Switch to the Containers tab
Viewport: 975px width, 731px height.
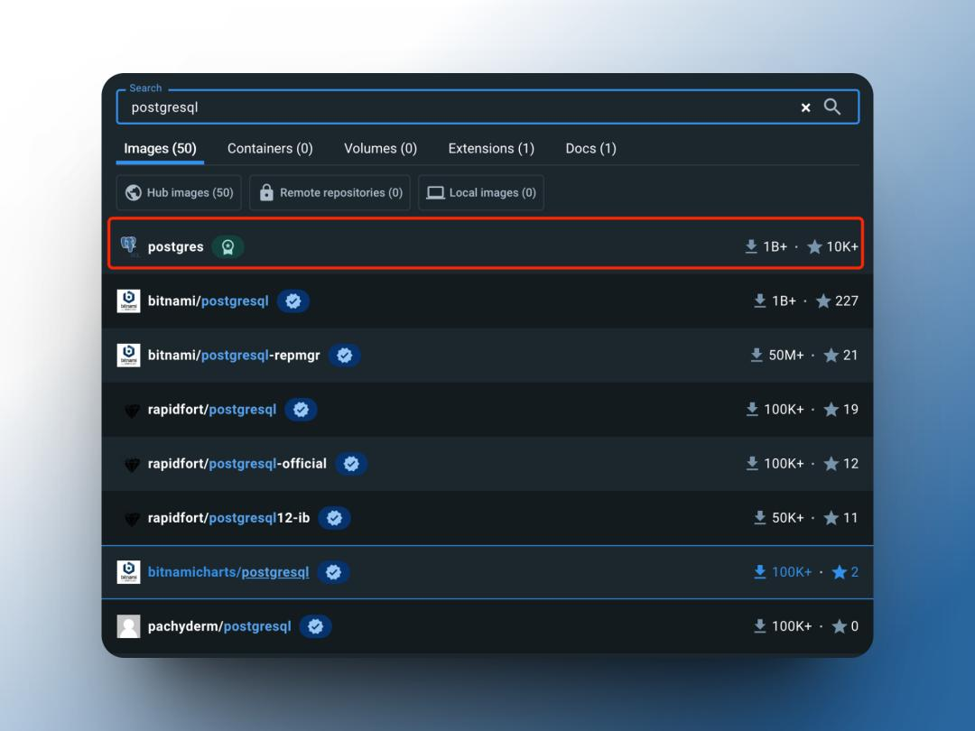pos(270,147)
